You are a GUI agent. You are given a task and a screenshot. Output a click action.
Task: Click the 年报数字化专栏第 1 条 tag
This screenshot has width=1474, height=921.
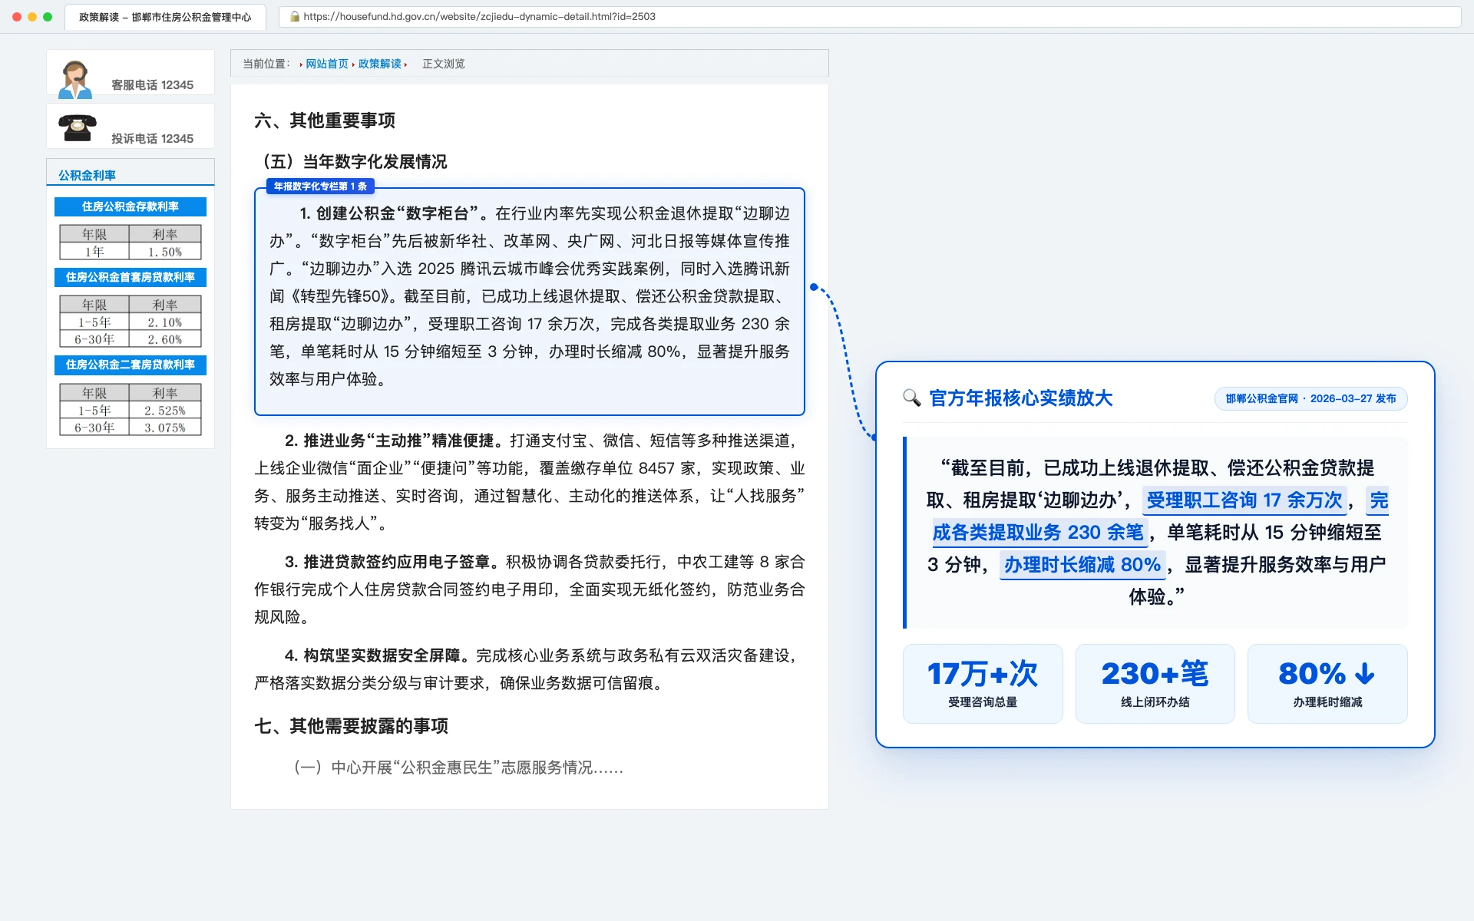320,187
